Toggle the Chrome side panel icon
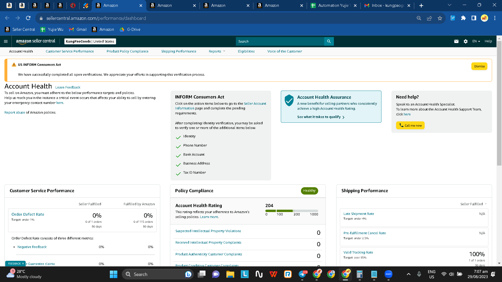 (x=474, y=18)
